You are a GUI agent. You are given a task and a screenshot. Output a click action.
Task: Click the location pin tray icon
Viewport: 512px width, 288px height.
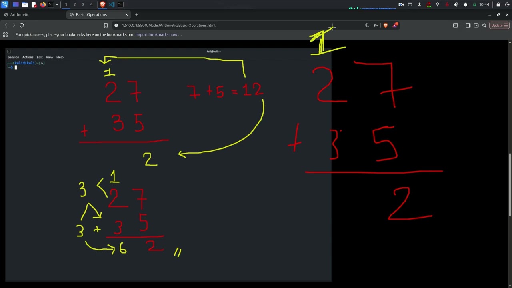[438, 4]
